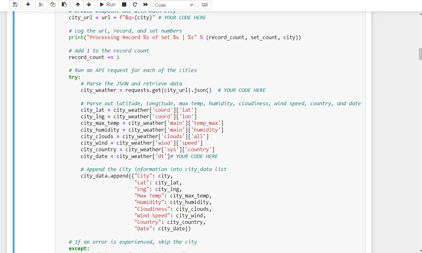Click the city_humidity assignment line

(152, 130)
